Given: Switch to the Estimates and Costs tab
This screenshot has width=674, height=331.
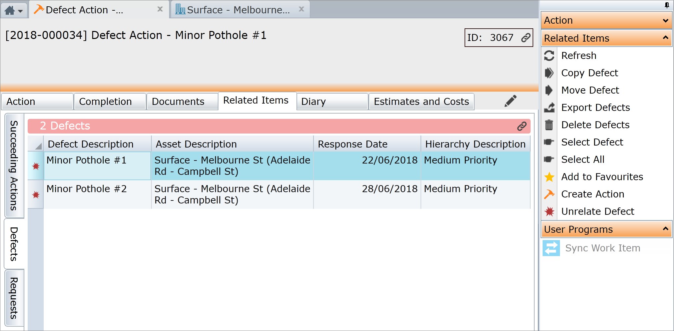Looking at the screenshot, I should [421, 102].
